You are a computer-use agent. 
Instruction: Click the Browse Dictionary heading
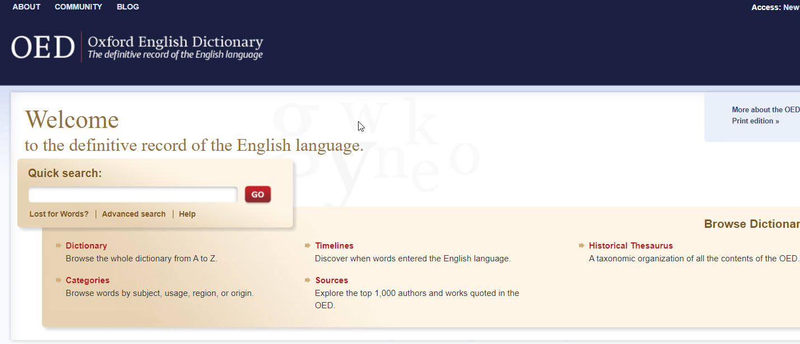752,224
